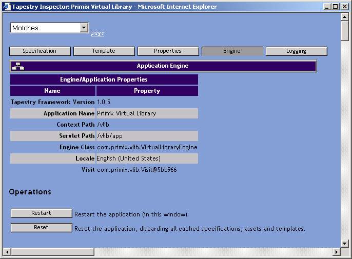Click the vertical scrollbar thumb
The height and width of the screenshot is (259, 352).
coord(345,31)
